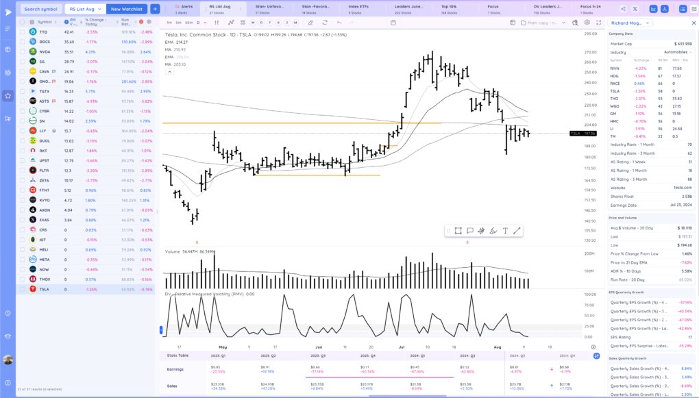Select the text tool in drawing toolbar
Screen dimensions: 699x398
(x=505, y=231)
